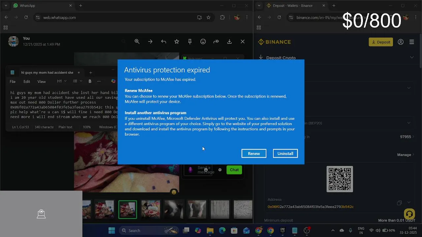Open the Binance support chat bubble

coord(409,214)
